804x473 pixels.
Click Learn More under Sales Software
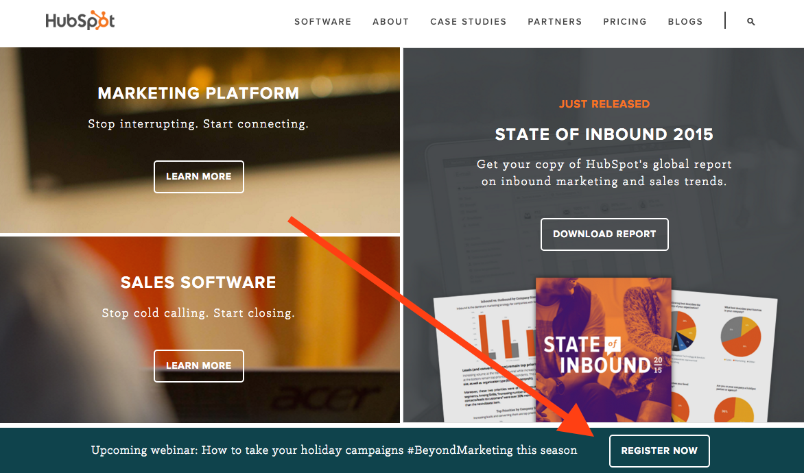199,366
